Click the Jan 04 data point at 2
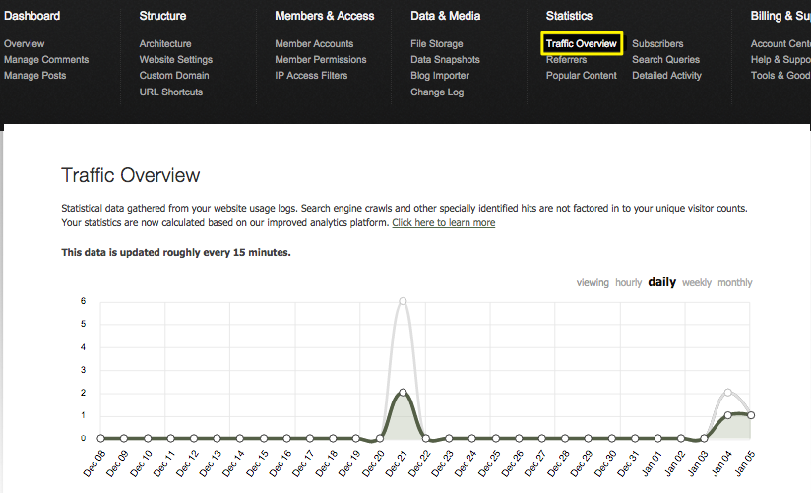The image size is (811, 493). coord(727,393)
